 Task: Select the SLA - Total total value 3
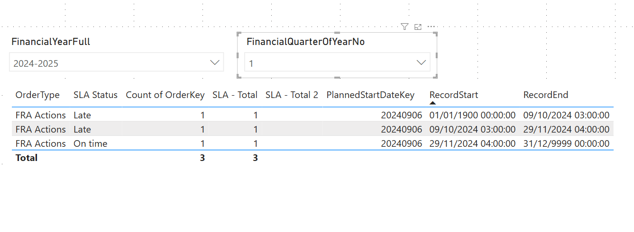click(x=255, y=158)
